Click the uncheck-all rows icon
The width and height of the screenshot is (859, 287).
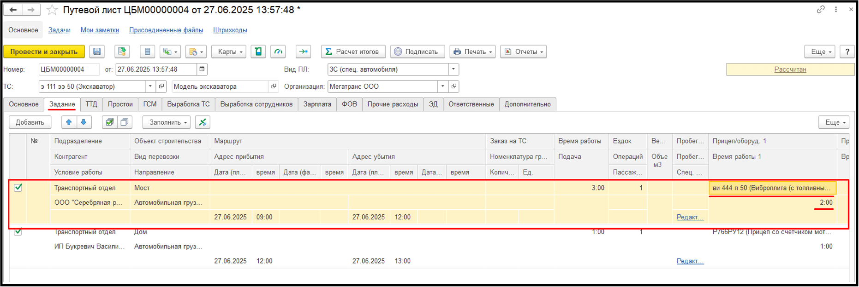(125, 122)
